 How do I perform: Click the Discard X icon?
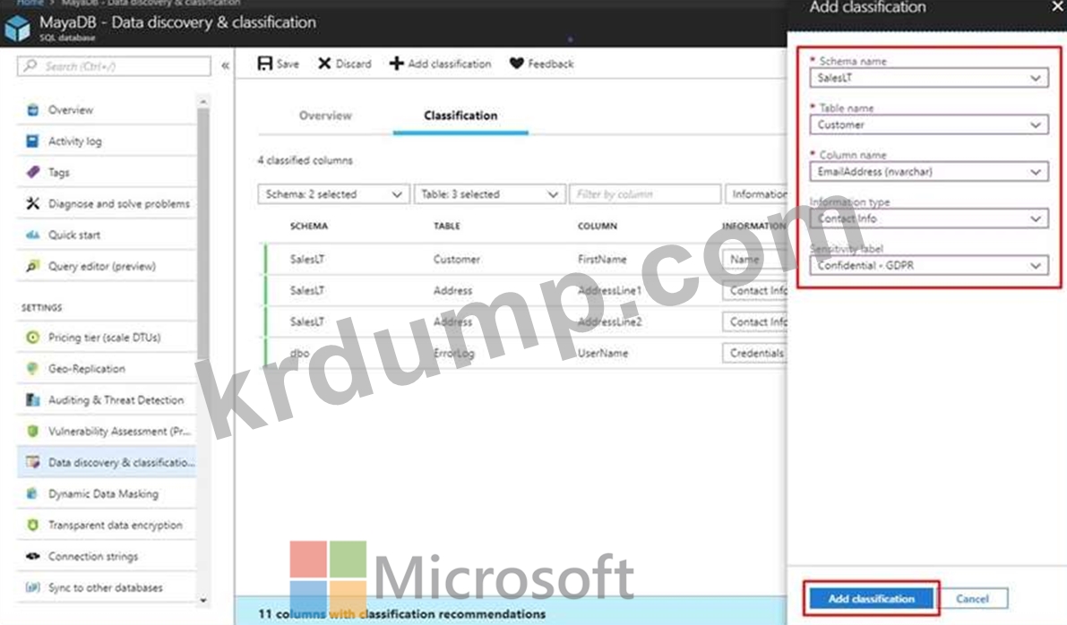324,64
